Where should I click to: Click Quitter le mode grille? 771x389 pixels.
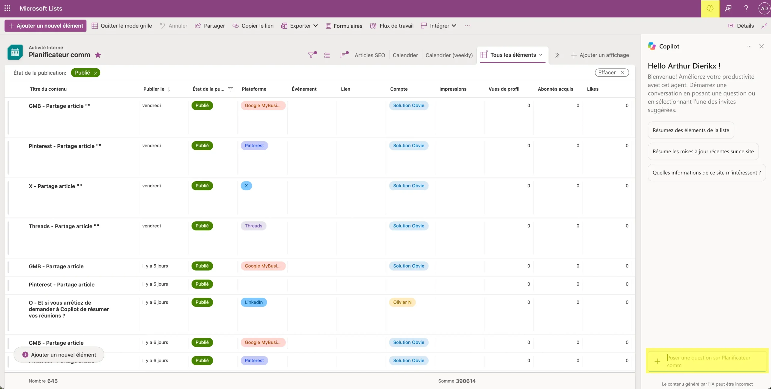pos(122,26)
